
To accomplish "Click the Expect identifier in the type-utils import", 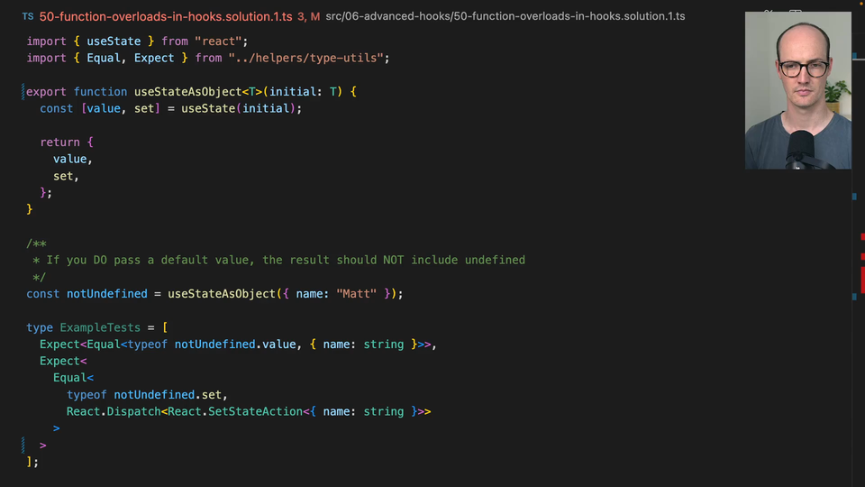I will [x=154, y=58].
